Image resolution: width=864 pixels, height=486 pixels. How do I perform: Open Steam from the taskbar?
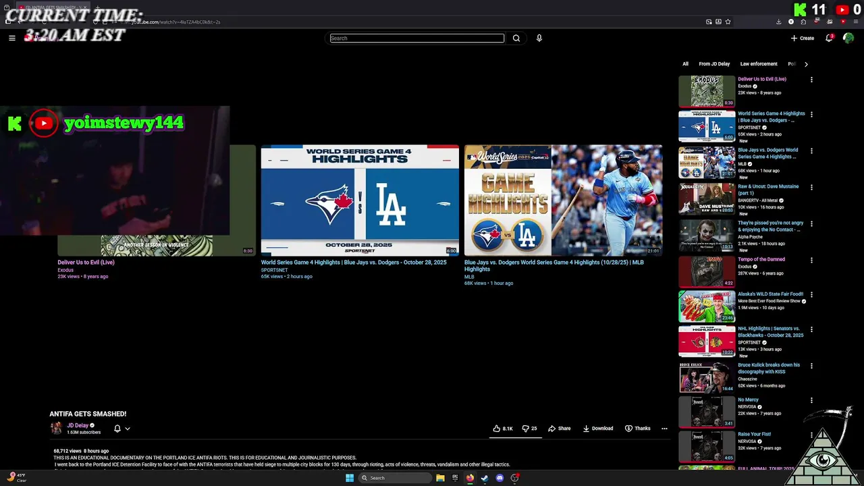(x=485, y=478)
